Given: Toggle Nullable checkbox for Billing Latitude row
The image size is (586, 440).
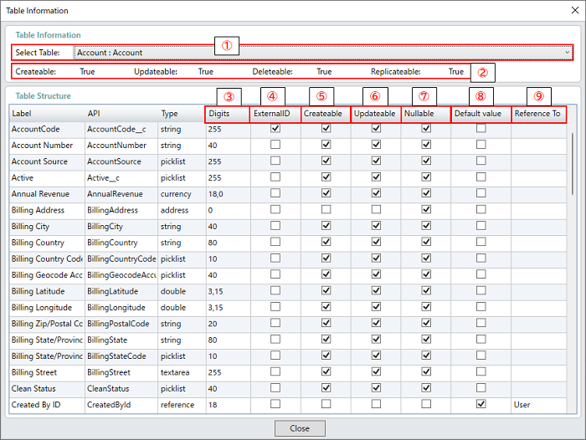Looking at the screenshot, I should [x=426, y=291].
